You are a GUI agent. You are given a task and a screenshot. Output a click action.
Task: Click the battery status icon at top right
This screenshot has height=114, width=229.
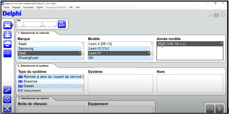216,15
